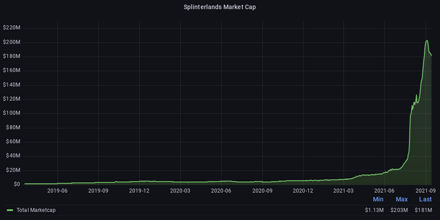Click the market cap peak near $203M
The height and width of the screenshot is (220, 440).
pyautogui.click(x=427, y=41)
